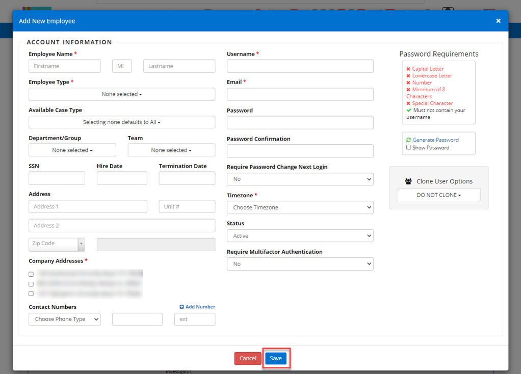Image resolution: width=521 pixels, height=374 pixels.
Task: Open Require Password Change Next Login dropdown
Action: (x=300, y=179)
